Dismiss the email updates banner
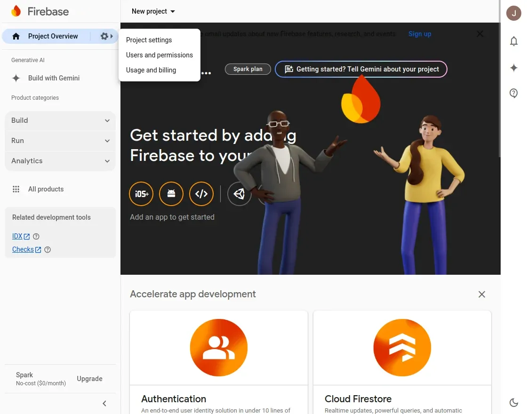Viewport: 527px width, 414px height. (480, 34)
